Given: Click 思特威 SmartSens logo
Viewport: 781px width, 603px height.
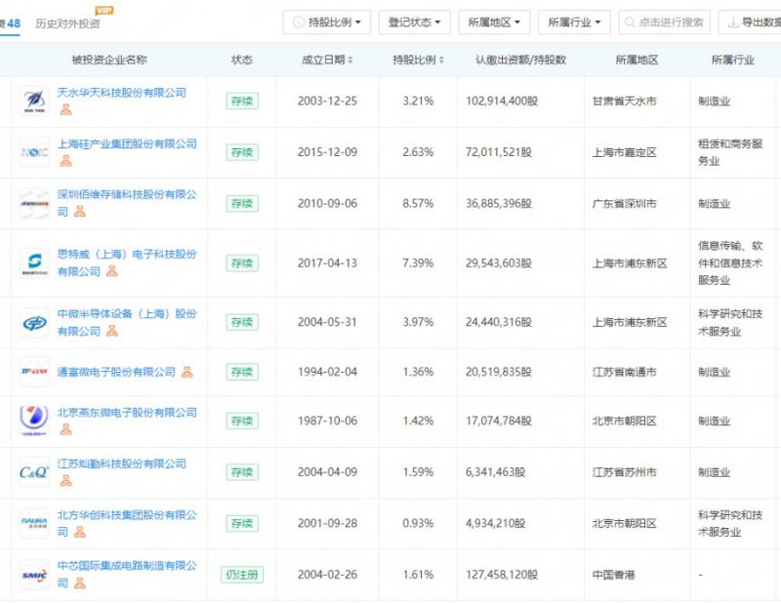Looking at the screenshot, I should coord(34,262).
